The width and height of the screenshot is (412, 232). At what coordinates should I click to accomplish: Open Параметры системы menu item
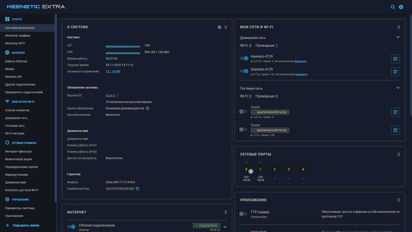point(27,208)
